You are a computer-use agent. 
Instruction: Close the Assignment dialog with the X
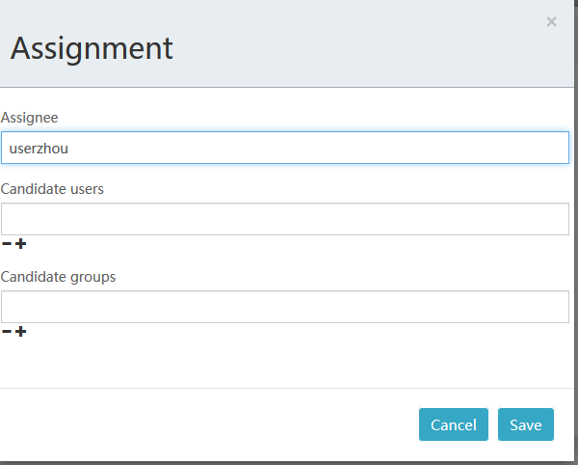pos(551,22)
